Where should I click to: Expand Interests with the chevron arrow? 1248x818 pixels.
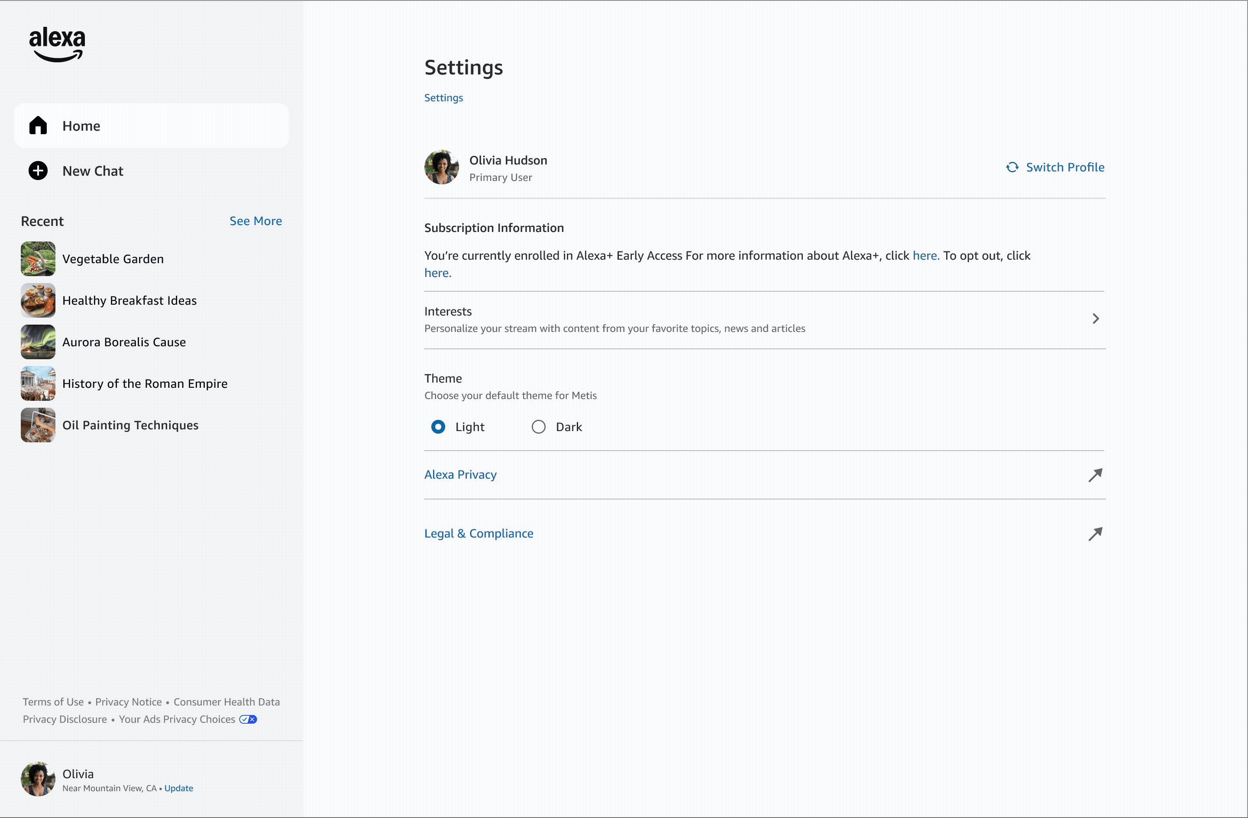(x=1096, y=319)
